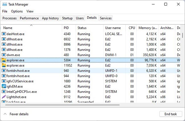Click folder icon of explorer.exe PID 11952
This screenshot has width=185, height=121.
[x=4, y=65]
